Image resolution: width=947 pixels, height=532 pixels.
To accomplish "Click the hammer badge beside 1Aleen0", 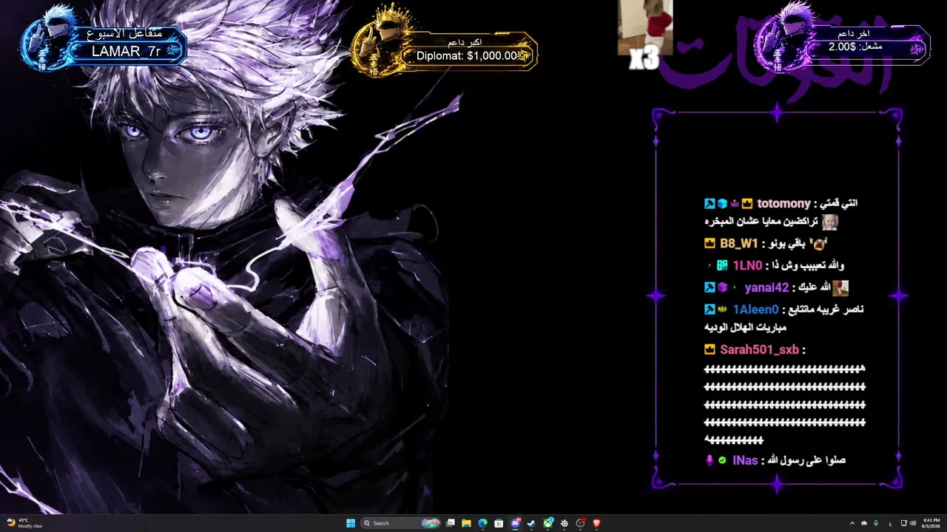I will click(x=710, y=310).
